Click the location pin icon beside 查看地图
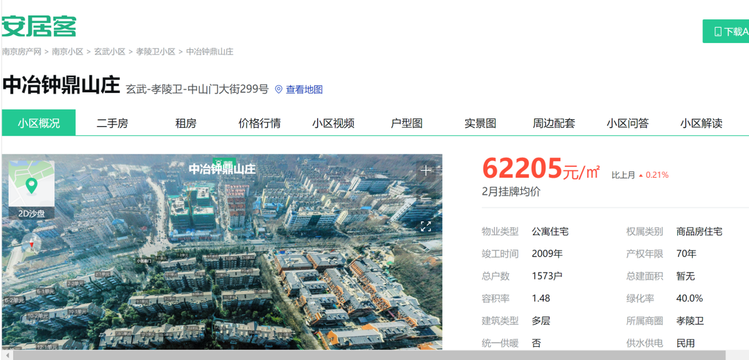The width and height of the screenshot is (749, 360). [x=279, y=89]
